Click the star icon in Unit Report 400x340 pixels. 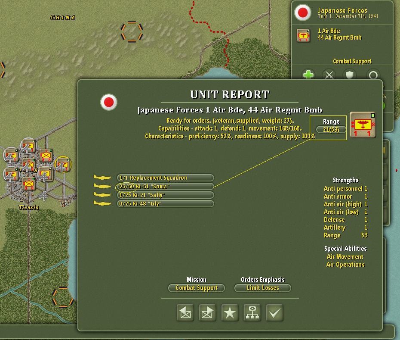230,312
